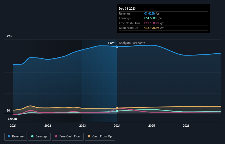The image size is (225, 144).
Task: Click the €0 y-axis label
Action: click(x=8, y=111)
